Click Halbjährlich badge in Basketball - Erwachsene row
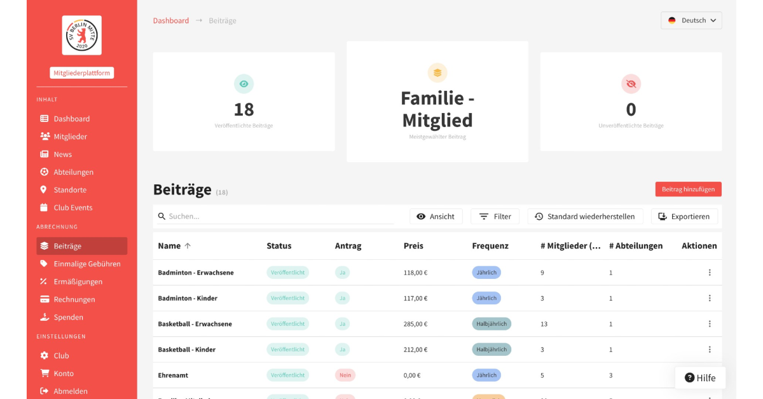This screenshot has height=399, width=763. click(x=491, y=324)
